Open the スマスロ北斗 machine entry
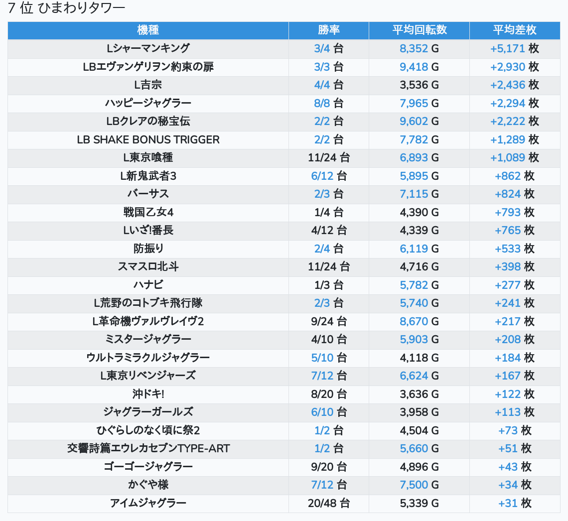 coord(148,266)
